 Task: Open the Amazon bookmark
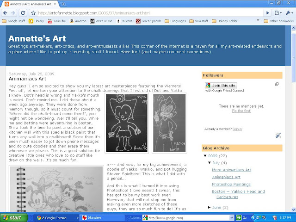78,21
